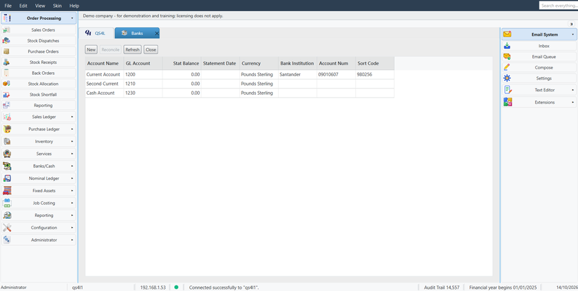Click the Extensions puzzle icon
Screen dimensions: 578x291
point(508,102)
